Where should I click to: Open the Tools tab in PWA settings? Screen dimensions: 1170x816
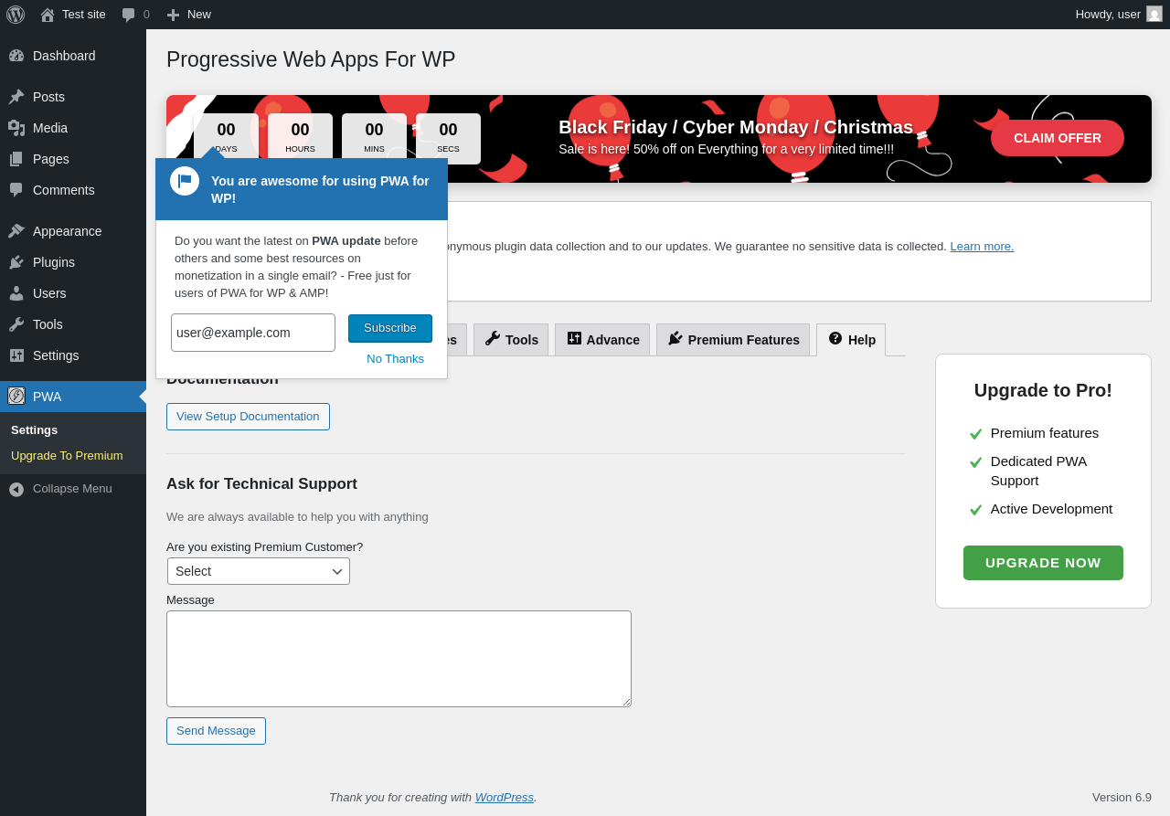point(511,340)
